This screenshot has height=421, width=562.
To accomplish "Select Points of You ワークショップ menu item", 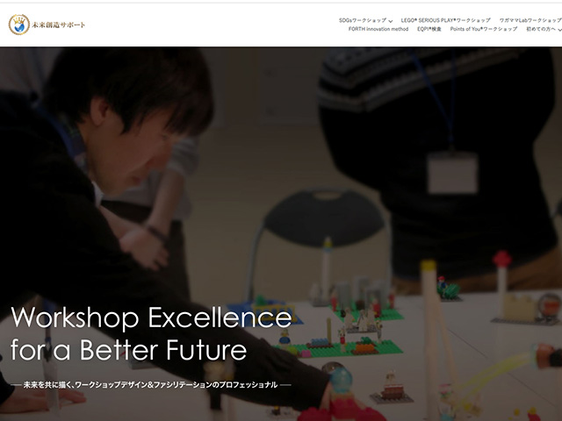I will (x=484, y=29).
